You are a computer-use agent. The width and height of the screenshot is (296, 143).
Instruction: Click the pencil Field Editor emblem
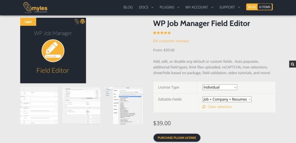(53, 51)
